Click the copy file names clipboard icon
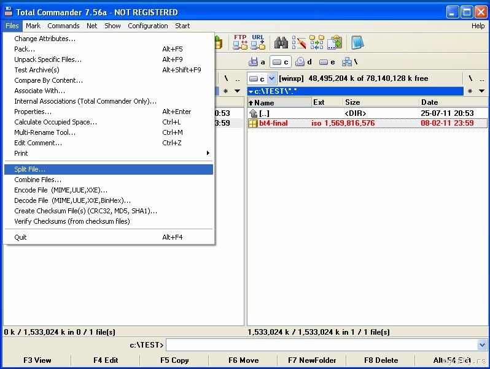The width and height of the screenshot is (490, 369). point(335,42)
